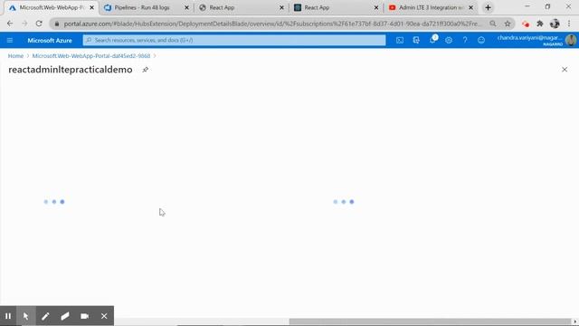Screen dimensions: 579x326
Task: Click the horizontal scrollbar at the bottom
Action: click(431, 321)
